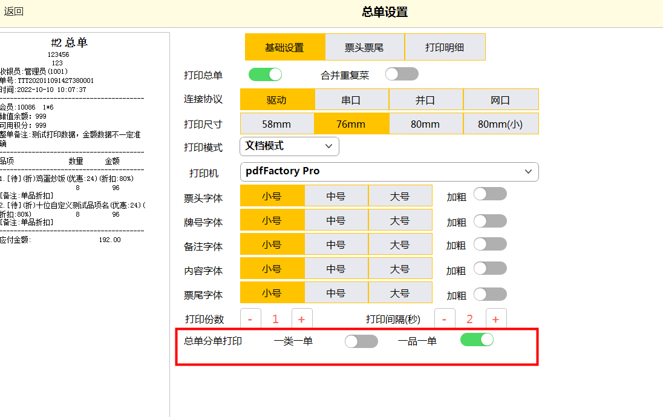Open the 打印模式 dropdown

(x=289, y=146)
